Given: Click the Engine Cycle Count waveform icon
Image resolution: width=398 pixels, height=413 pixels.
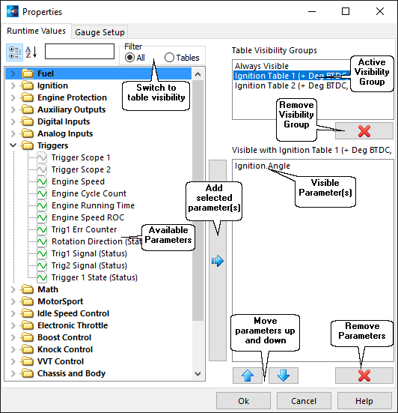Looking at the screenshot, I should click(x=42, y=193).
